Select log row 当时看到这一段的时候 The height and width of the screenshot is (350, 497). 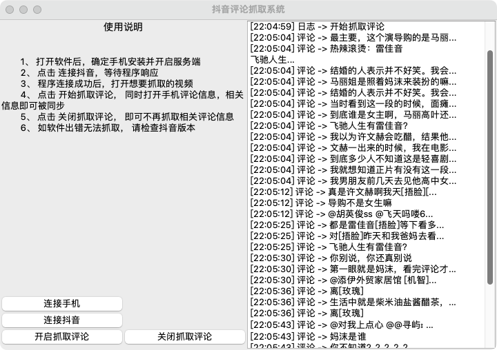coord(353,104)
